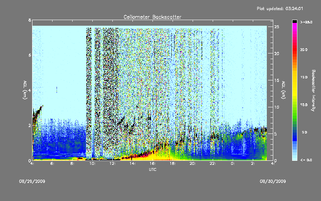Click the '15' tick on kft axis
The image size is (321, 201).
tap(276, 80)
